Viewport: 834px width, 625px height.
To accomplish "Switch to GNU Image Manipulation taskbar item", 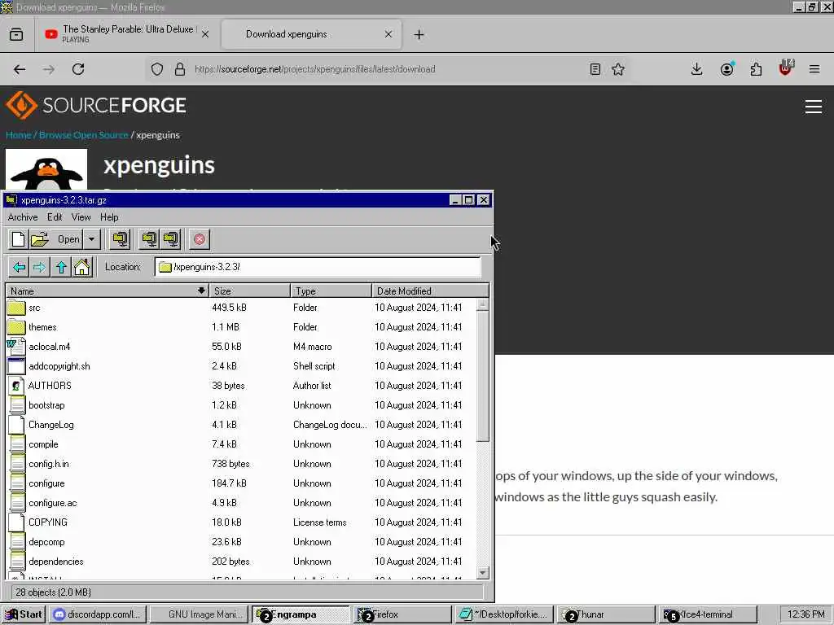I will click(199, 614).
